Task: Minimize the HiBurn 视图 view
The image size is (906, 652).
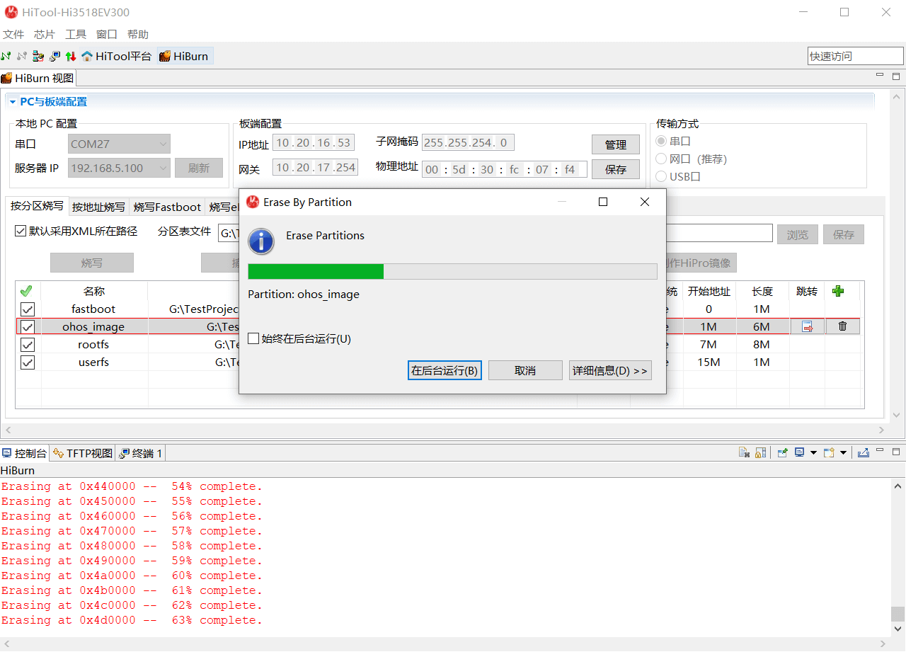Action: pos(880,75)
